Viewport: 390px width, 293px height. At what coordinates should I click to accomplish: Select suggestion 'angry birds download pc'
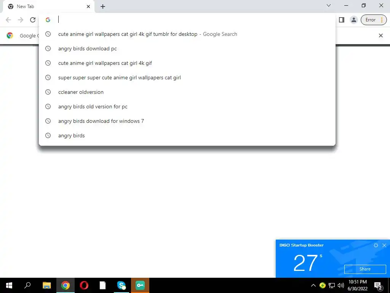pos(187,48)
